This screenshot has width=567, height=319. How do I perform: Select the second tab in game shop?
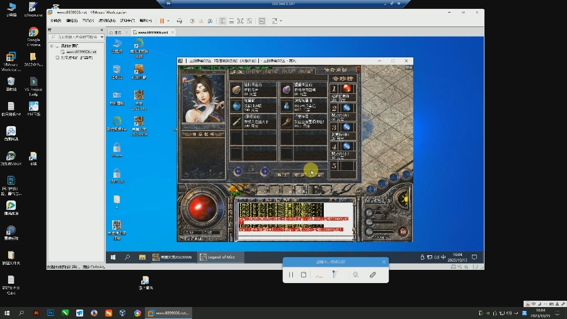pyautogui.click(x=255, y=71)
